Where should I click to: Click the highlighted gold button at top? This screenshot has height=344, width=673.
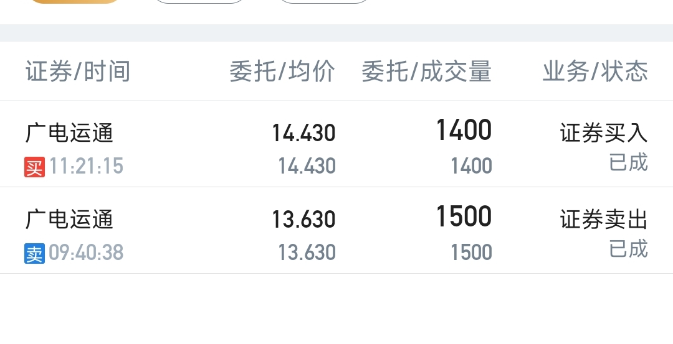coord(75,2)
